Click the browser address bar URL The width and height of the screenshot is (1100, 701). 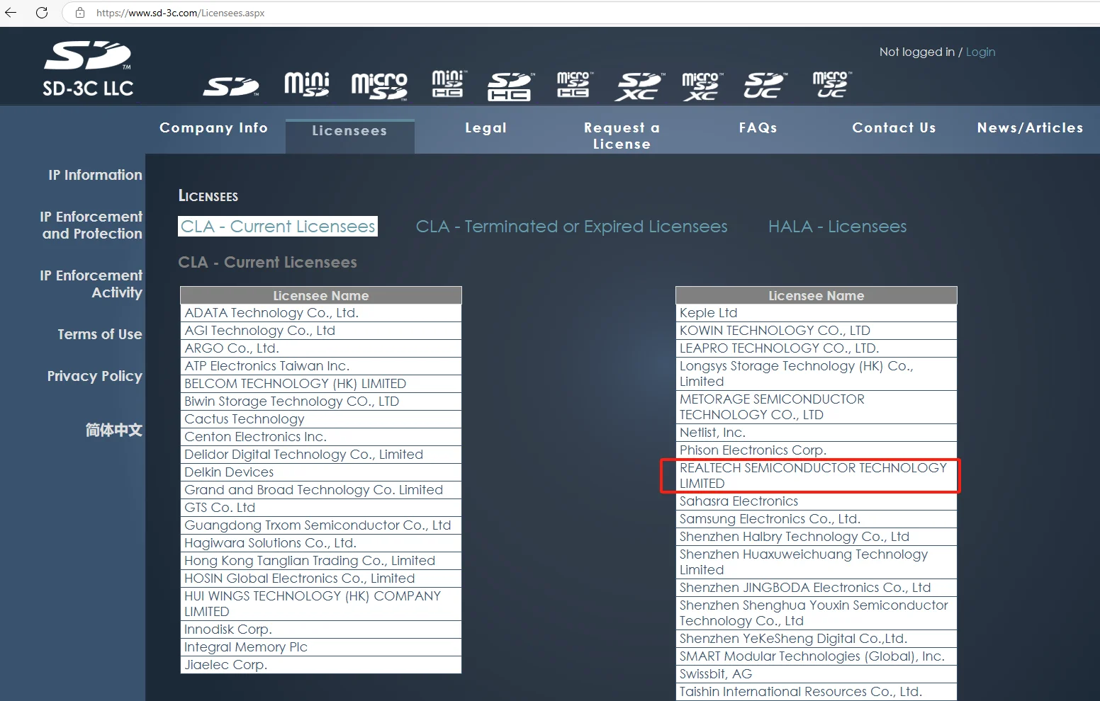tap(180, 13)
